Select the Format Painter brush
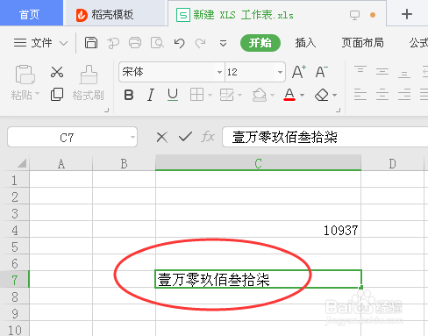 [x=89, y=75]
